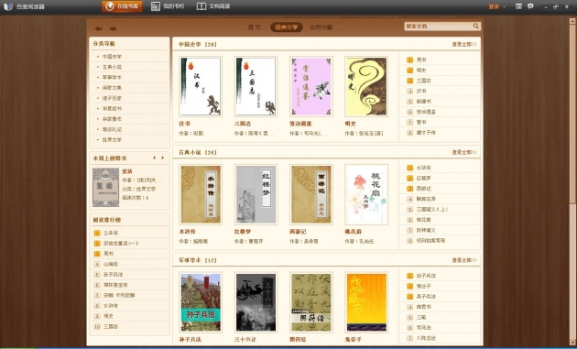Show previous weekly featured book arrow
Image resolution: width=577 pixels, height=349 pixels.
[x=154, y=158]
